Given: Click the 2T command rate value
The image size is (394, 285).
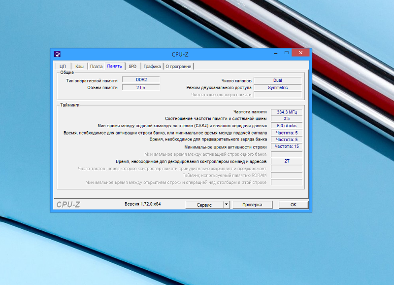Looking at the screenshot, I should (287, 161).
